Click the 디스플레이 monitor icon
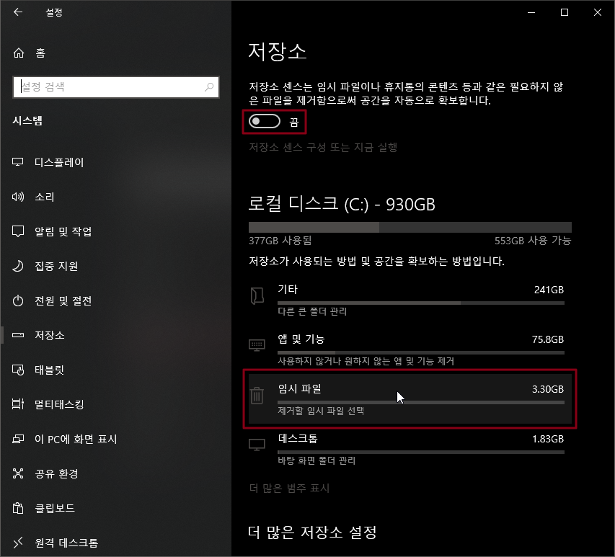This screenshot has width=615, height=557. [17, 162]
